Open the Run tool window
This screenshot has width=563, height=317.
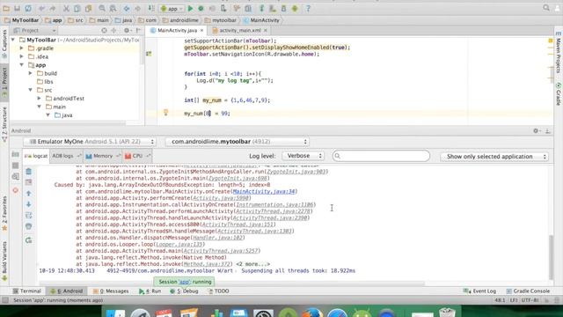[150, 291]
